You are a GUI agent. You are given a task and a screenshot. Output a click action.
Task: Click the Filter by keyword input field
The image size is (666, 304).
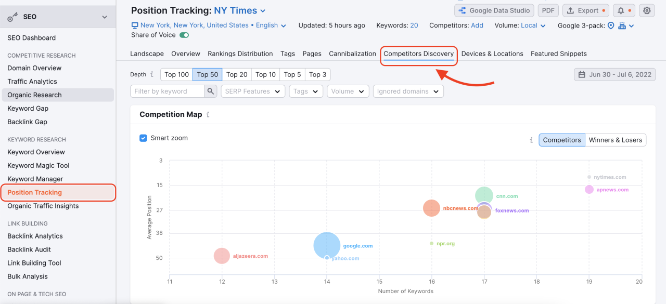[x=167, y=91]
